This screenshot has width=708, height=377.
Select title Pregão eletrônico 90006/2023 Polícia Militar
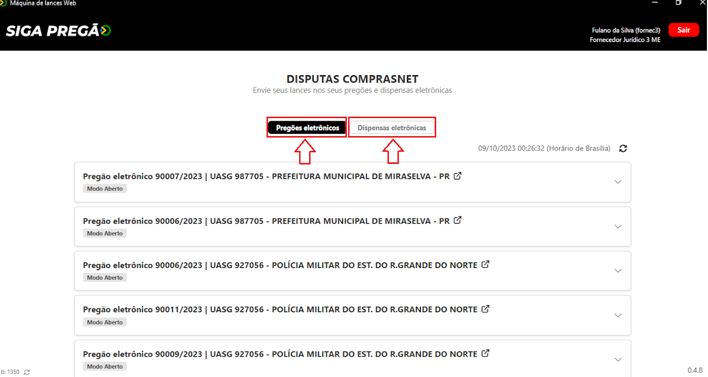(280, 265)
